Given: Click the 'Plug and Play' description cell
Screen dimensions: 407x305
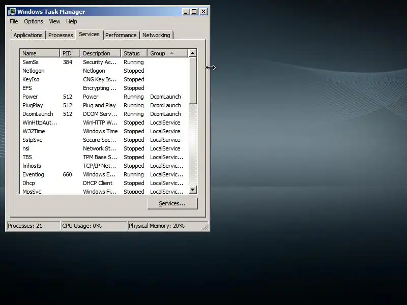Looking at the screenshot, I should [99, 105].
